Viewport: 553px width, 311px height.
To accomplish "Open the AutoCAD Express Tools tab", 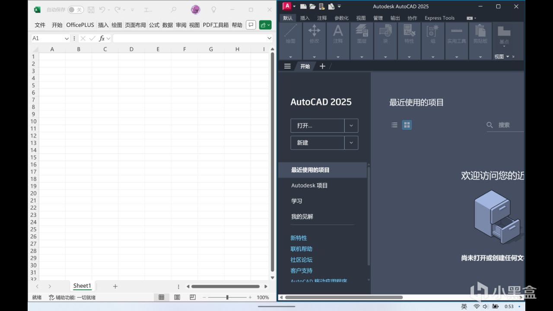I will click(x=439, y=18).
